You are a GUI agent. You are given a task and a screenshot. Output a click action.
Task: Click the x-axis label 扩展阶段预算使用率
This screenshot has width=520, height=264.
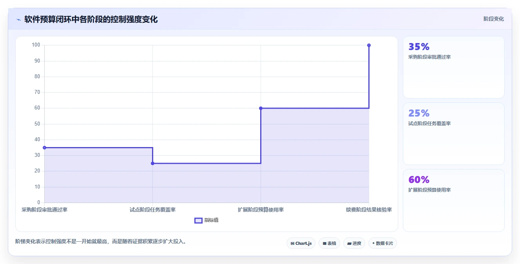261,210
